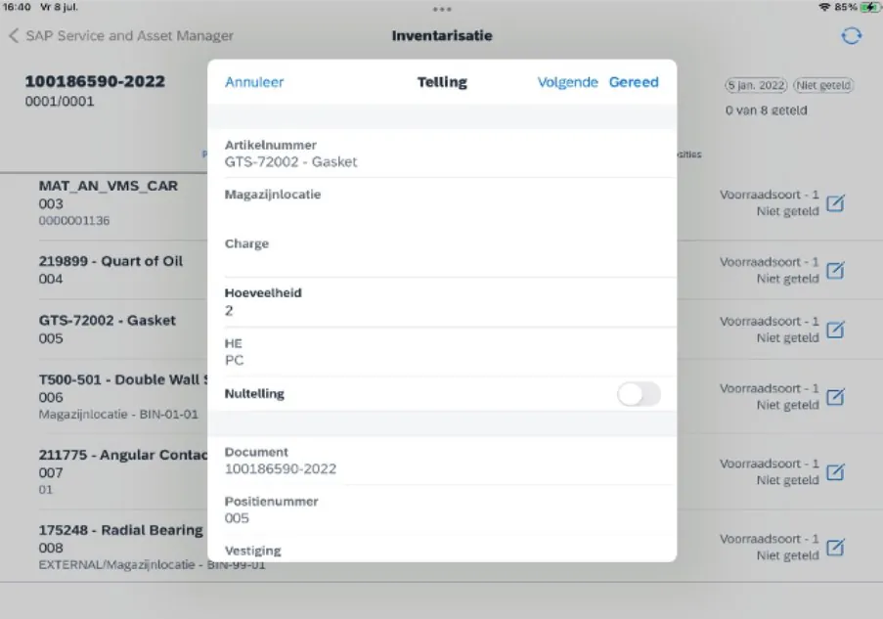
Task: Tap the HE unit value PC
Action: [x=234, y=361]
